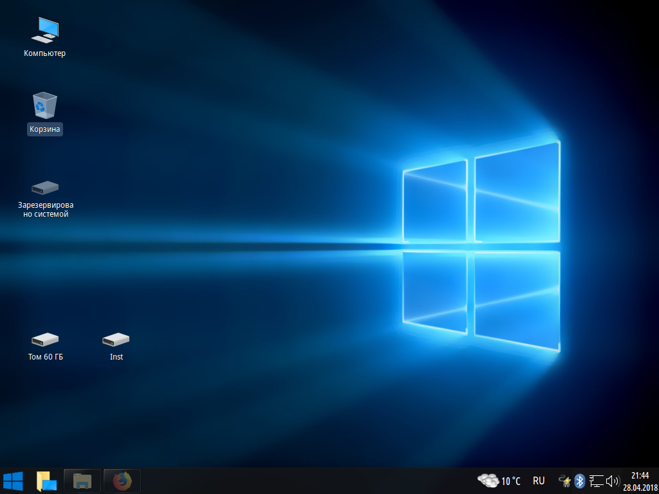Image resolution: width=659 pixels, height=494 pixels.
Task: Open the network connections tray icon
Action: pyautogui.click(x=596, y=480)
